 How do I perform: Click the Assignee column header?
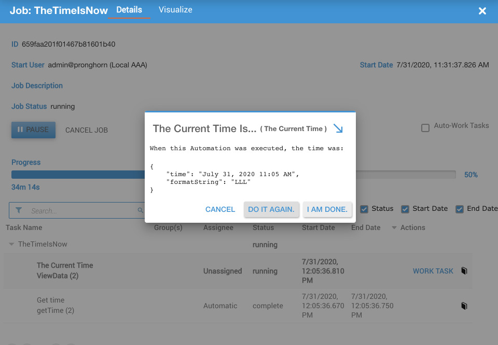pos(218,228)
